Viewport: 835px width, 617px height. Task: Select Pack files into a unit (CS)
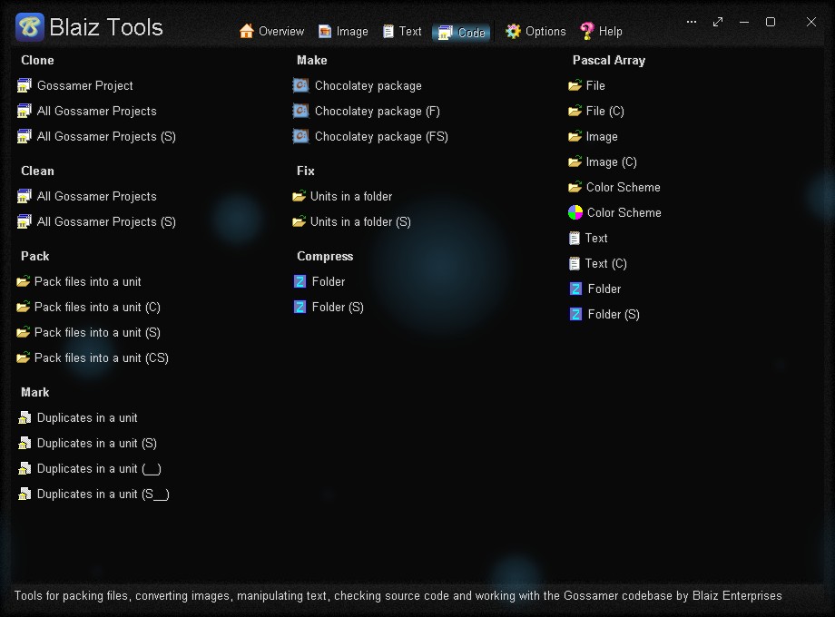pos(101,357)
